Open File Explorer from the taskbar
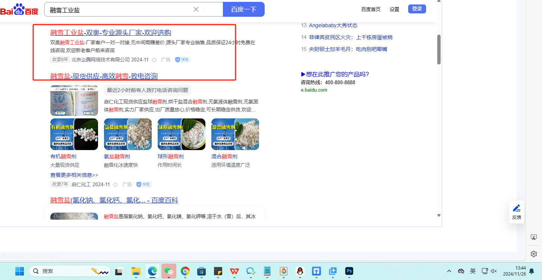Screen dimensions: 542x280 (x=136, y=271)
